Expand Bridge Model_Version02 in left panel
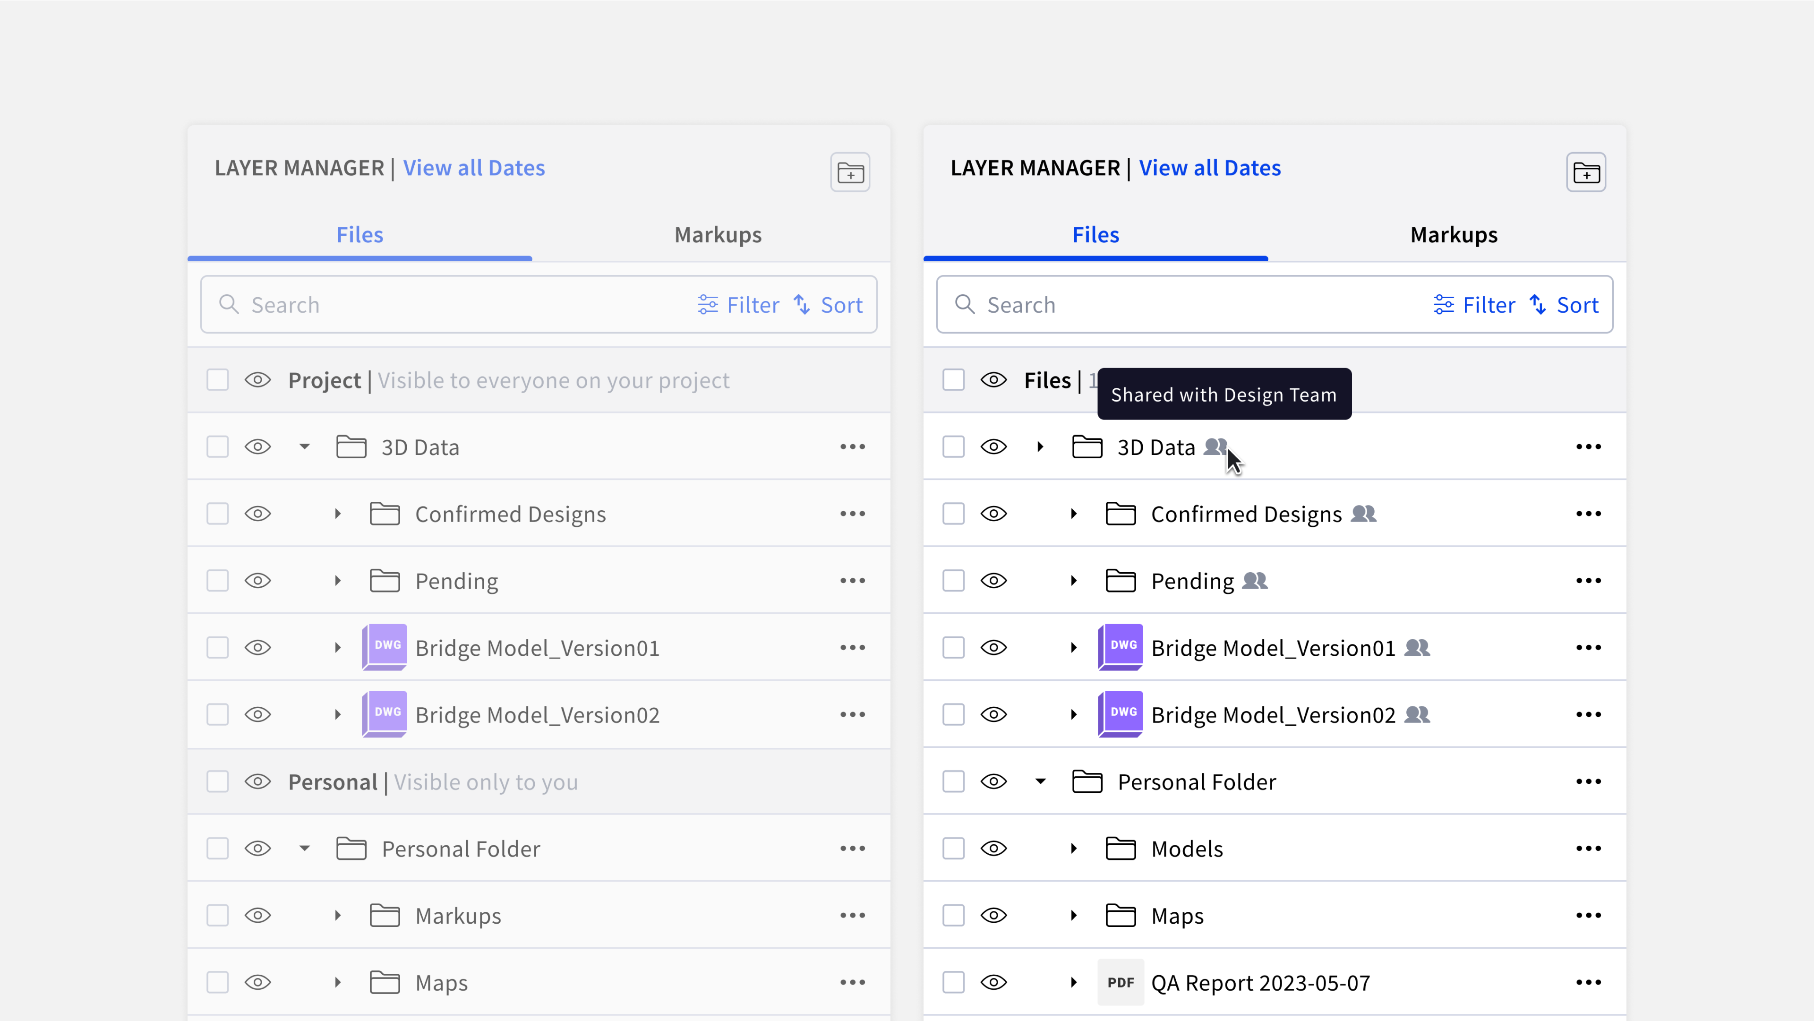 [x=338, y=714]
